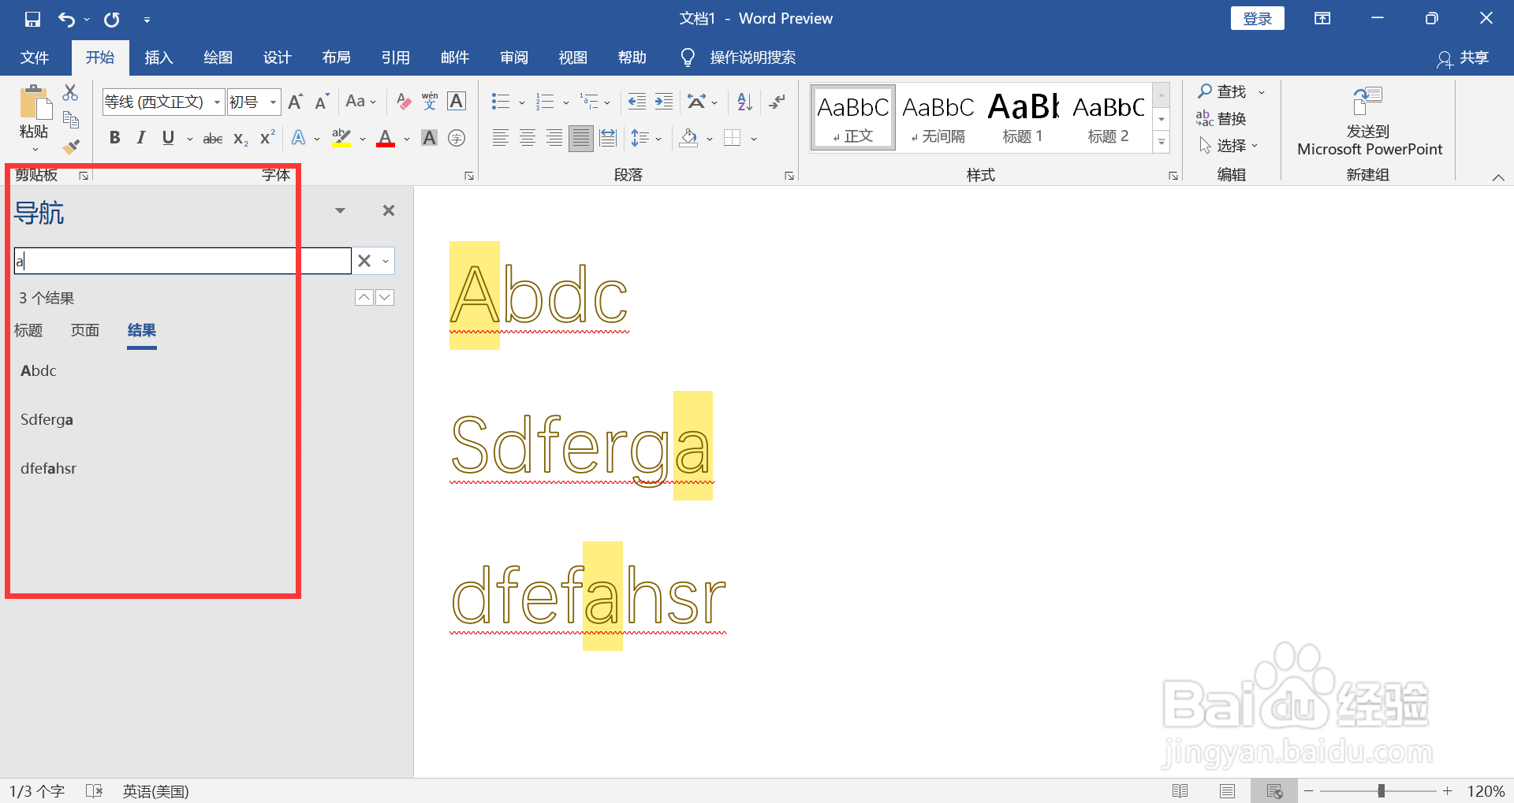
Task: Send to Microsoft PowerPoint icon
Action: pos(1369,102)
